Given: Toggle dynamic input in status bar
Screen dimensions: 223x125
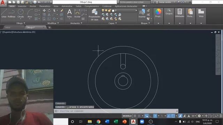Looking at the screenshot, I should [146, 116].
